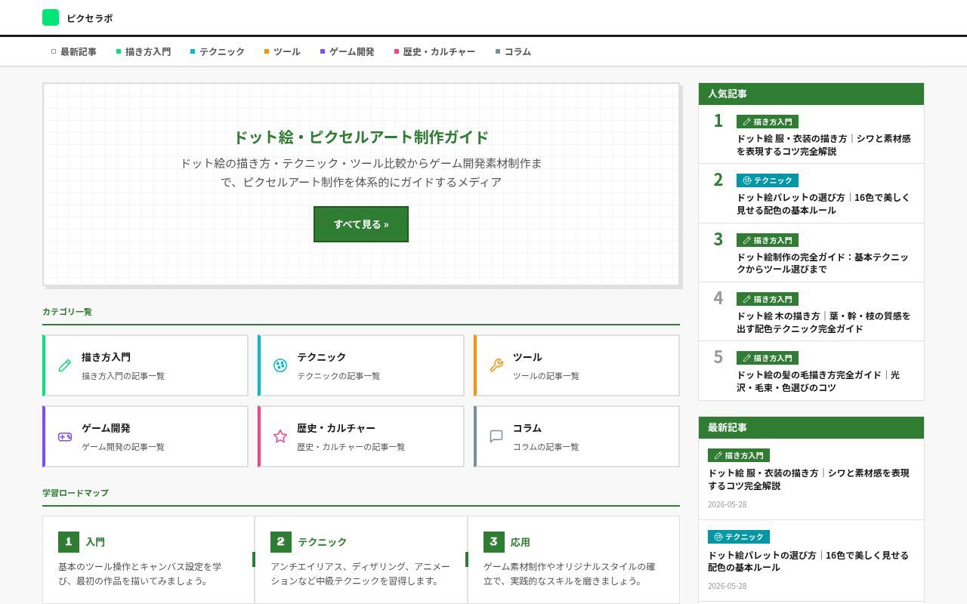Viewport: 967px width, 604px height.
Task: Click the speech bubble icon on コラム card
Action: point(496,436)
